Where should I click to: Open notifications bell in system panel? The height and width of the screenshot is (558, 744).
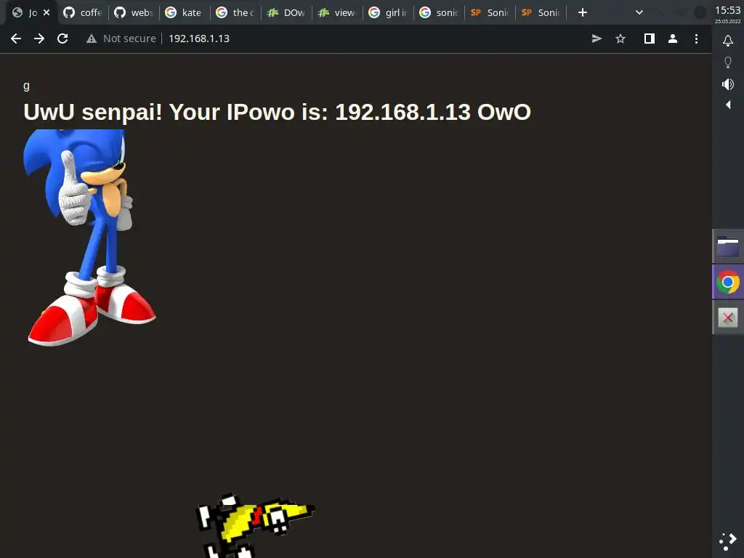[x=728, y=41]
